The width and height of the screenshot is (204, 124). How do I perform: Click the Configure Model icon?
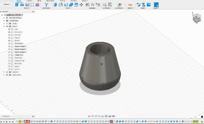coord(105,5)
